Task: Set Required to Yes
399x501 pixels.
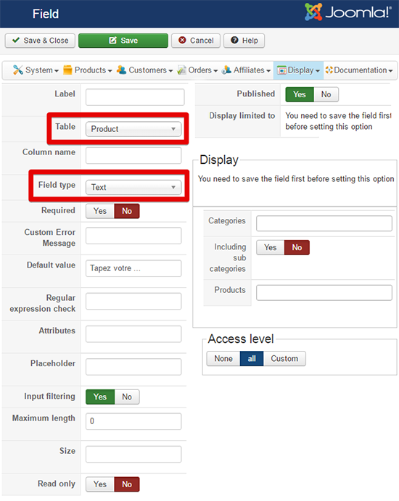Action: (x=100, y=211)
